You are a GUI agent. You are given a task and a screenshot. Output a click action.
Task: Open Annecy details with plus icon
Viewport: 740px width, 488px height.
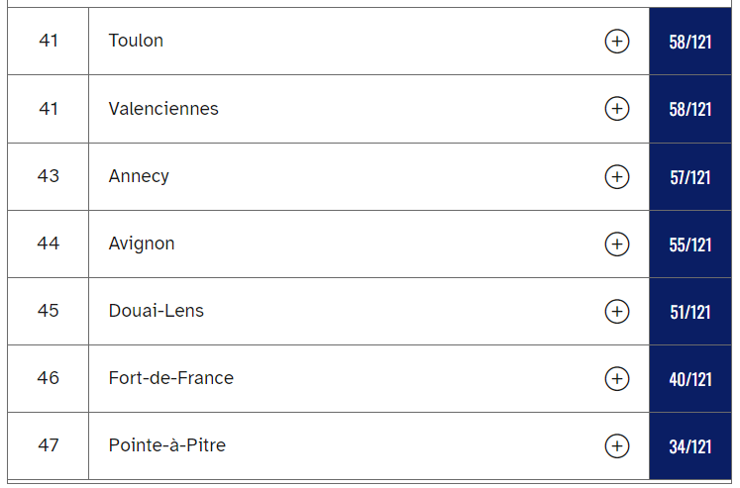pyautogui.click(x=617, y=177)
